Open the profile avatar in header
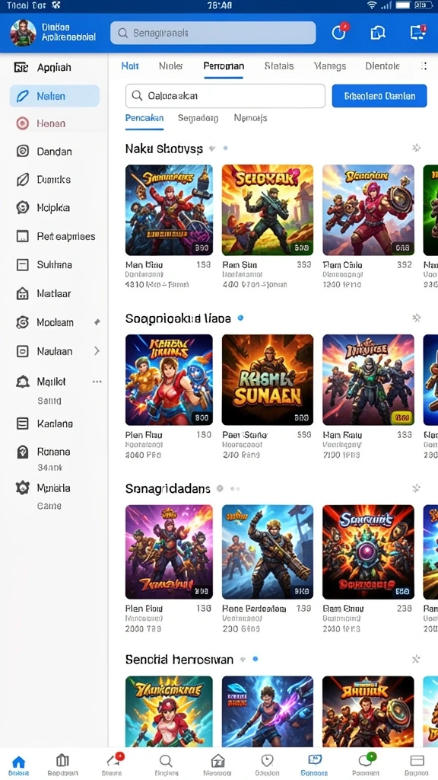Image resolution: width=438 pixels, height=780 pixels. (23, 32)
